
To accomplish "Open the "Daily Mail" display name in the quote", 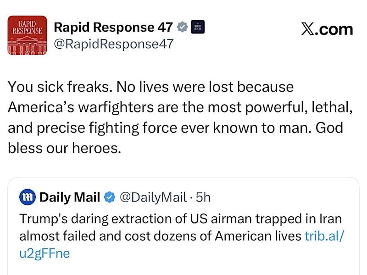I will [x=70, y=197].
